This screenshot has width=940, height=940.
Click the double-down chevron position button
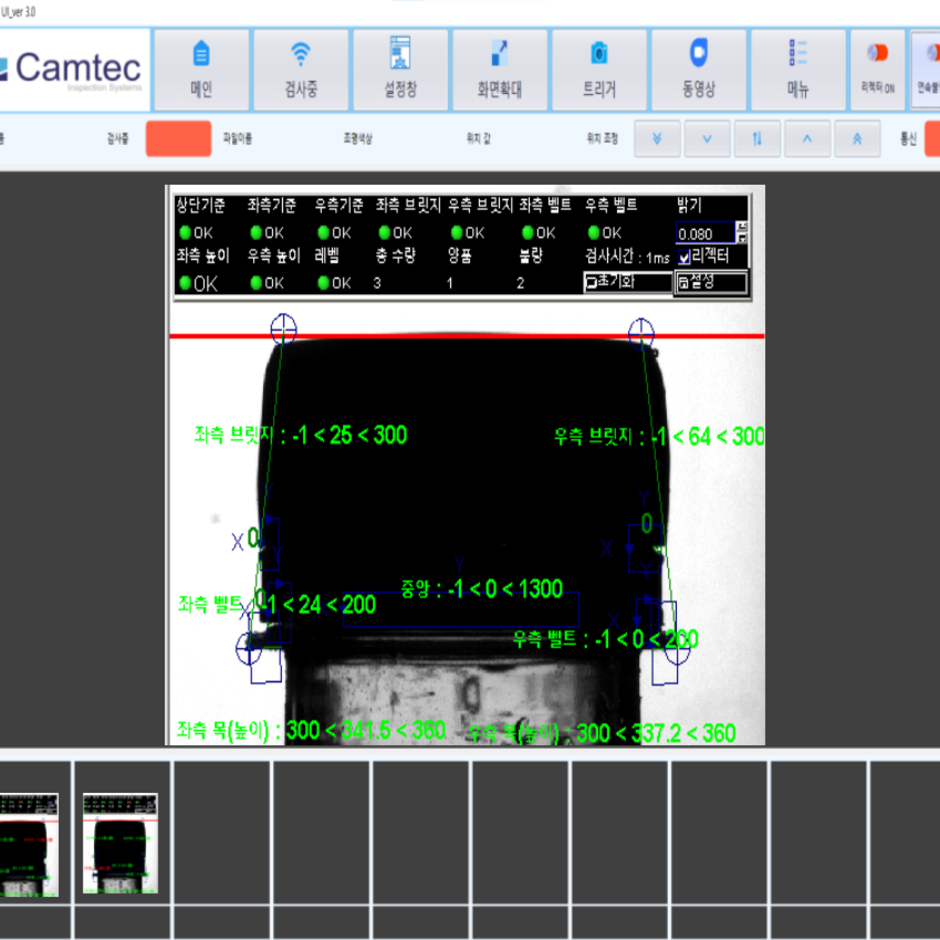click(657, 139)
